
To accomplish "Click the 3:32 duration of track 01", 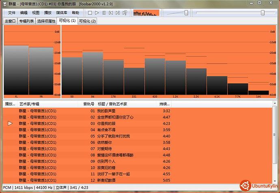I will click(x=166, y=111).
